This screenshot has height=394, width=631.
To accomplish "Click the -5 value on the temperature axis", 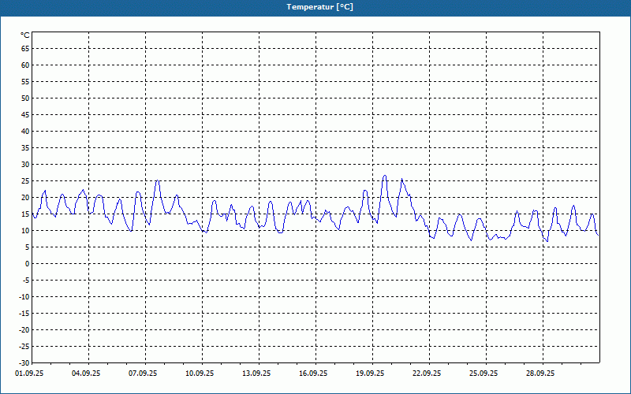I will tap(26, 281).
